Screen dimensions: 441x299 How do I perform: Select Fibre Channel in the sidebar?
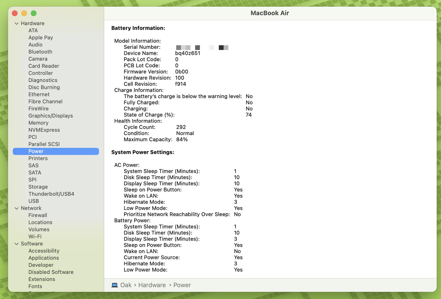tap(45, 102)
